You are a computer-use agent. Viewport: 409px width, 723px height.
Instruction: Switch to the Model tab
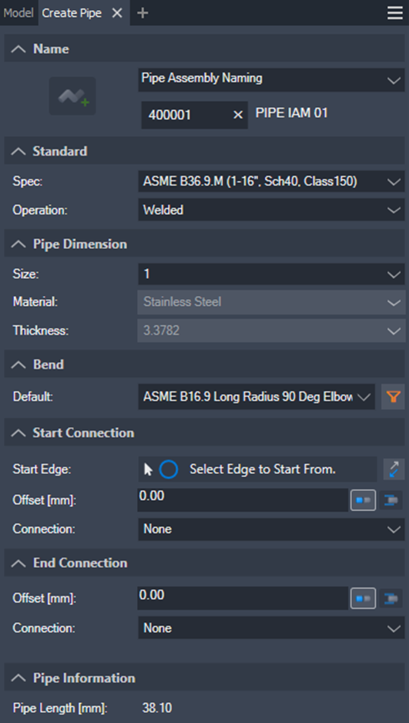click(18, 13)
